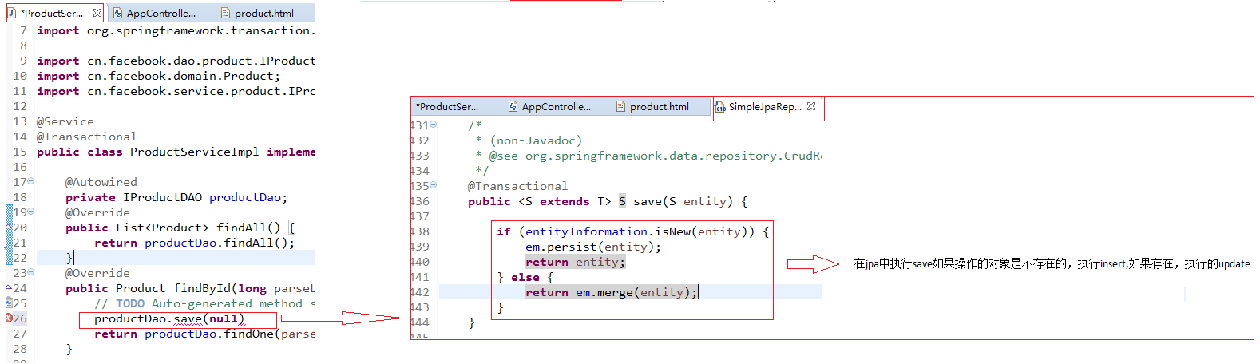Screen dimensions: 1260x364
Task: Click the '(non-Javadoc)' comment on line 132
Action: [537, 140]
